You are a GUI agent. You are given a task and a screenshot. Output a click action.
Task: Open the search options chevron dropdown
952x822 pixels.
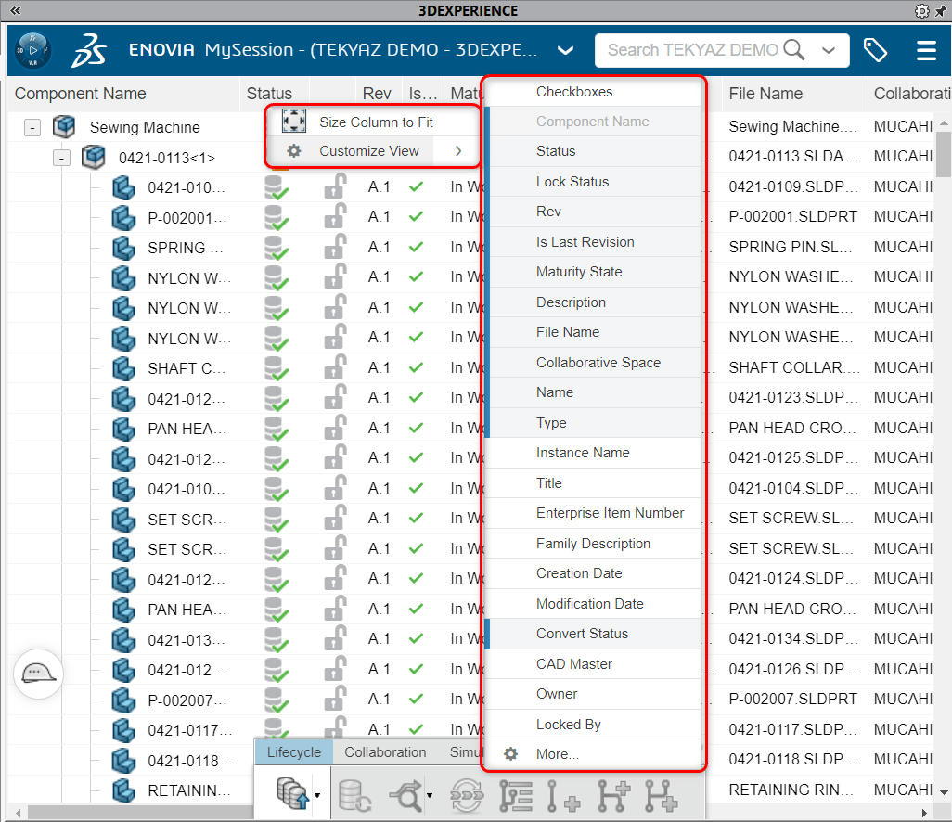point(829,50)
